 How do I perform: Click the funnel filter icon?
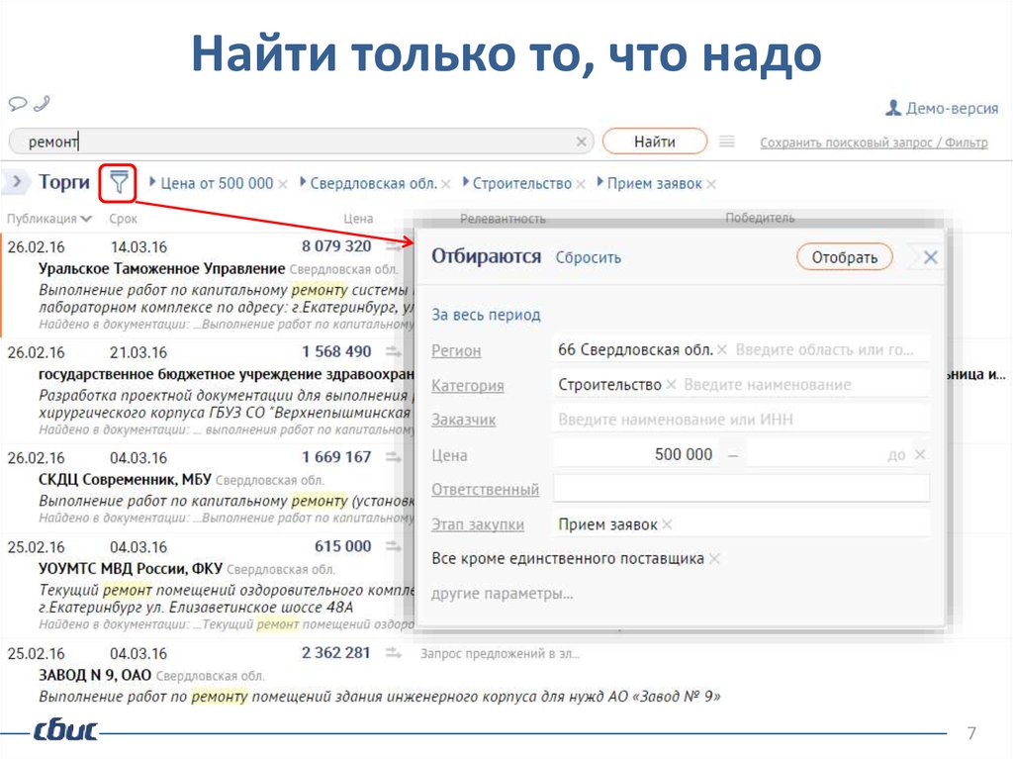click(x=119, y=183)
